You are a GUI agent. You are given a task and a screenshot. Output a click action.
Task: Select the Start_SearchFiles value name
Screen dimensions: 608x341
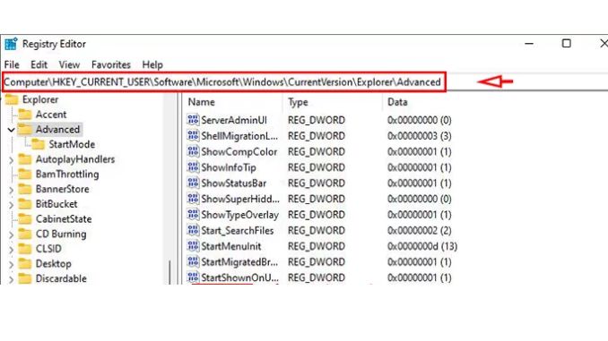[x=238, y=230]
